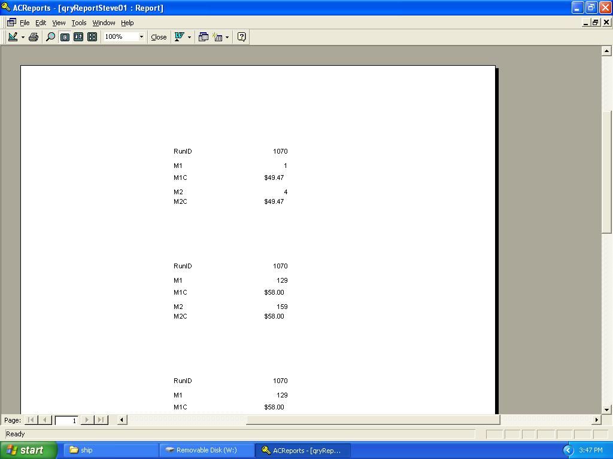Click the horizontal scrollbar thumb
This screenshot has height=459, width=613.
373,420
